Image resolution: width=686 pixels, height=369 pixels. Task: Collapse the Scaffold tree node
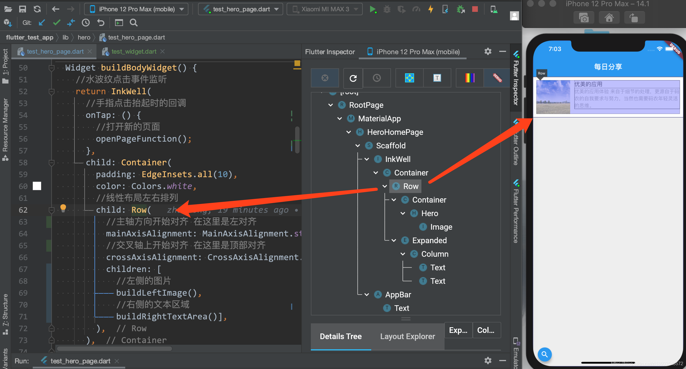358,146
